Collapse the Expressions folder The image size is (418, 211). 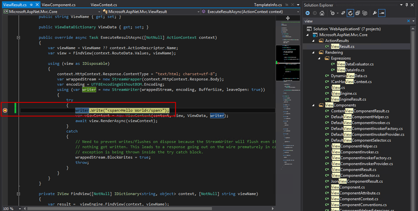319,58
